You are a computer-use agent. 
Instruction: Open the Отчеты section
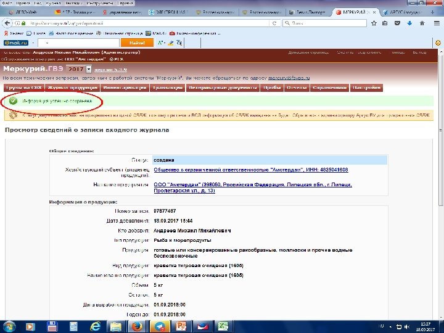pos(297,88)
